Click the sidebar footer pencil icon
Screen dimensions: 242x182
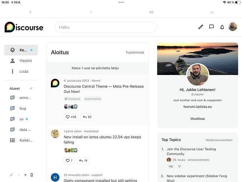point(11,175)
